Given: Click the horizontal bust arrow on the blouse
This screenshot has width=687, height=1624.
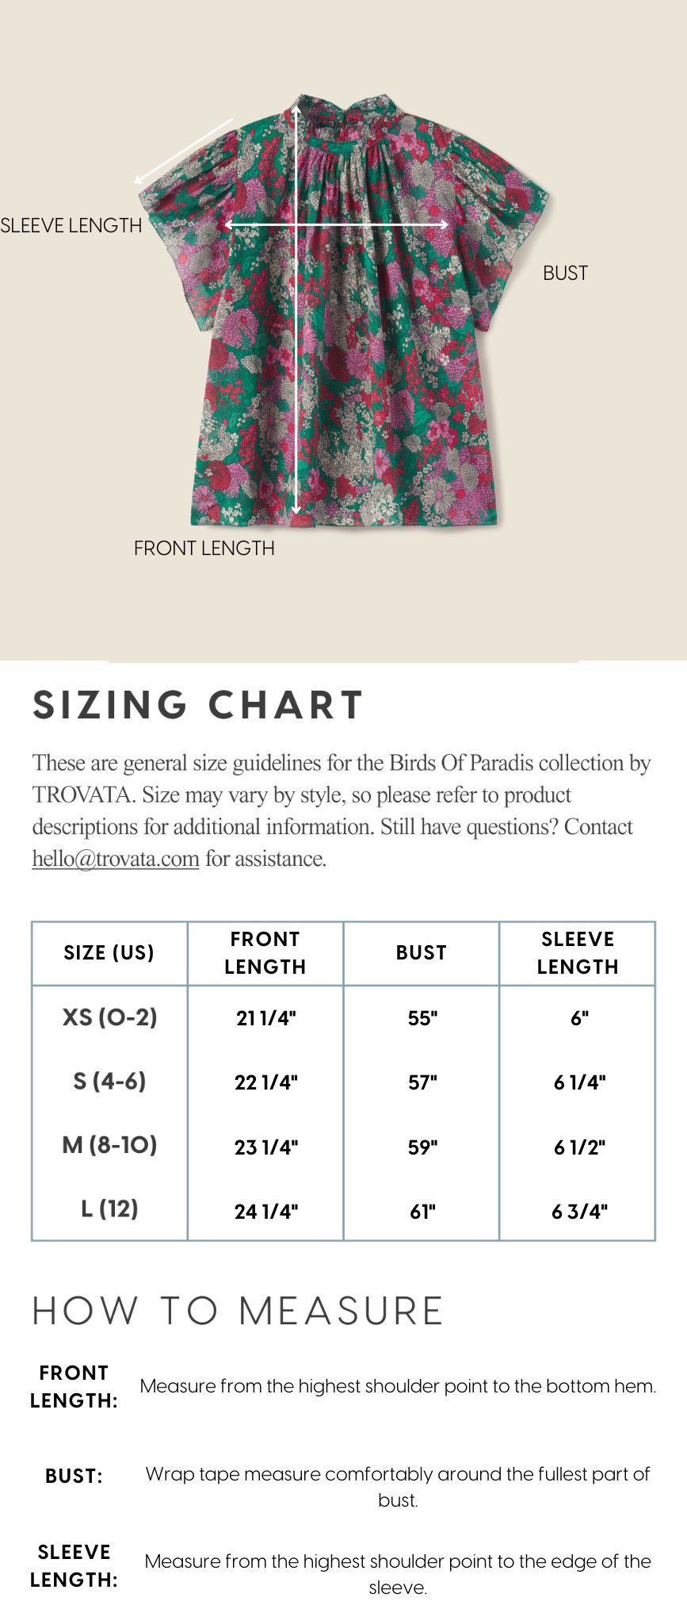Looking at the screenshot, I should pyautogui.click(x=337, y=225).
